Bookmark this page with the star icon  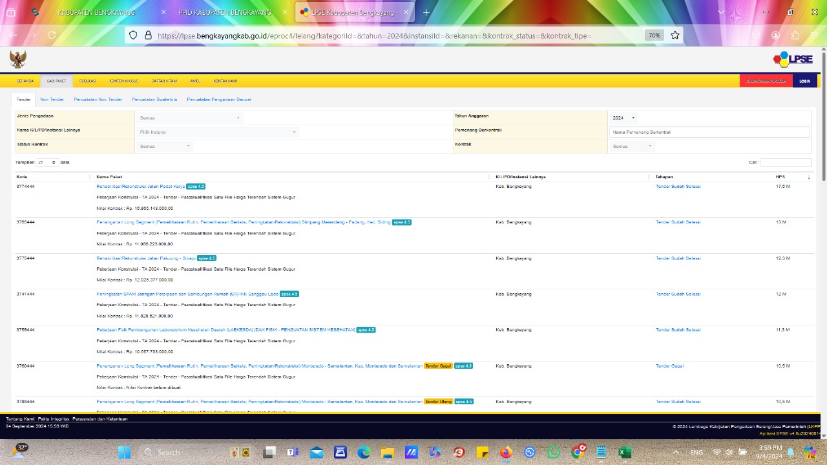tap(675, 36)
